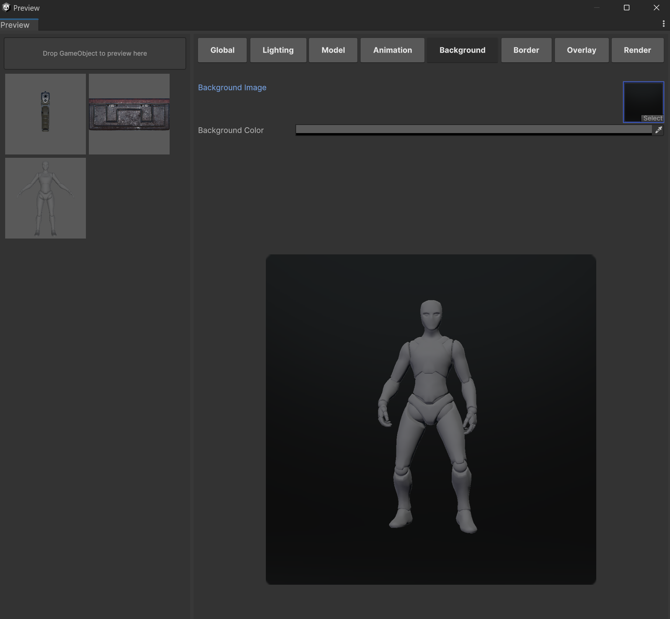This screenshot has width=670, height=619.
Task: Select the humanoid T-pose thumbnail
Action: [45, 198]
